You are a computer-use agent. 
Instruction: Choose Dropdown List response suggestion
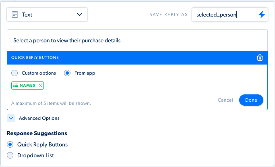pos(10,155)
